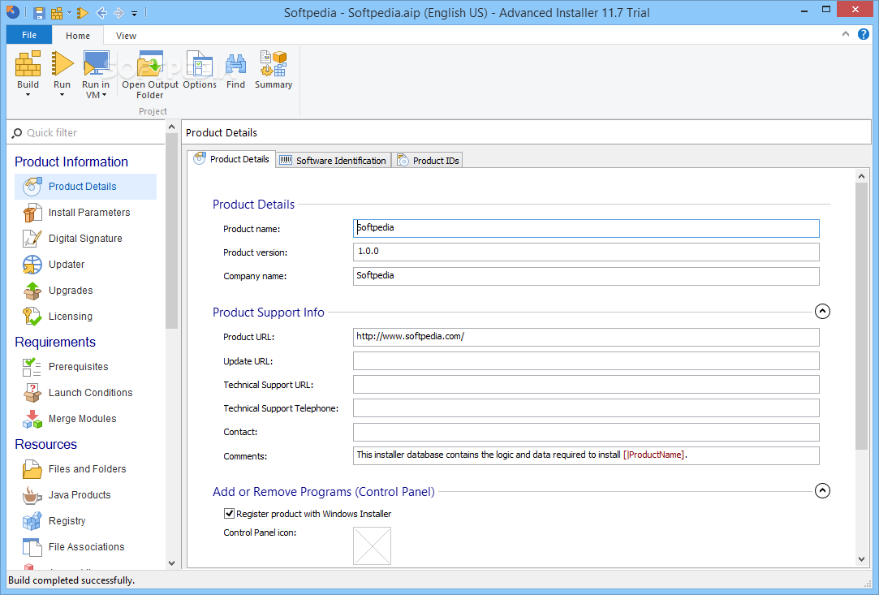879x595 pixels.
Task: Click the Control Panel icon placeholder
Action: (373, 545)
